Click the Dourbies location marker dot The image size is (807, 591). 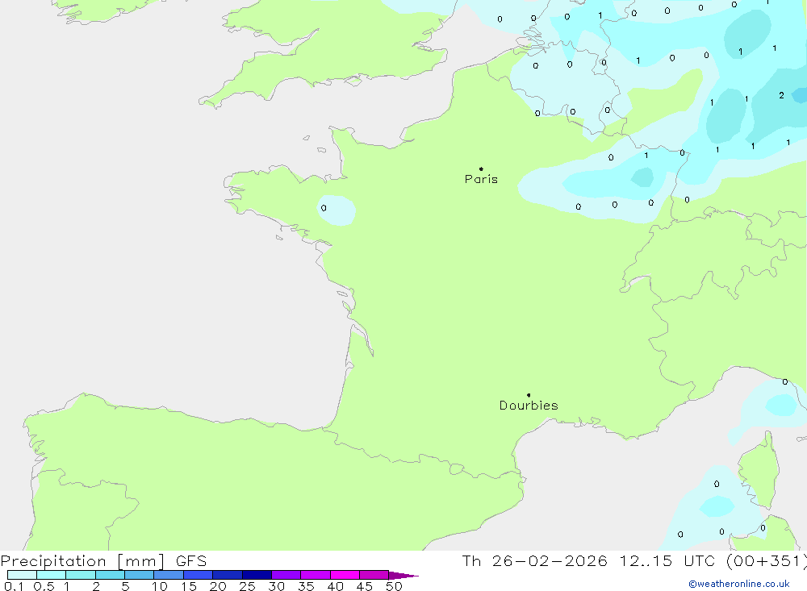pos(529,395)
